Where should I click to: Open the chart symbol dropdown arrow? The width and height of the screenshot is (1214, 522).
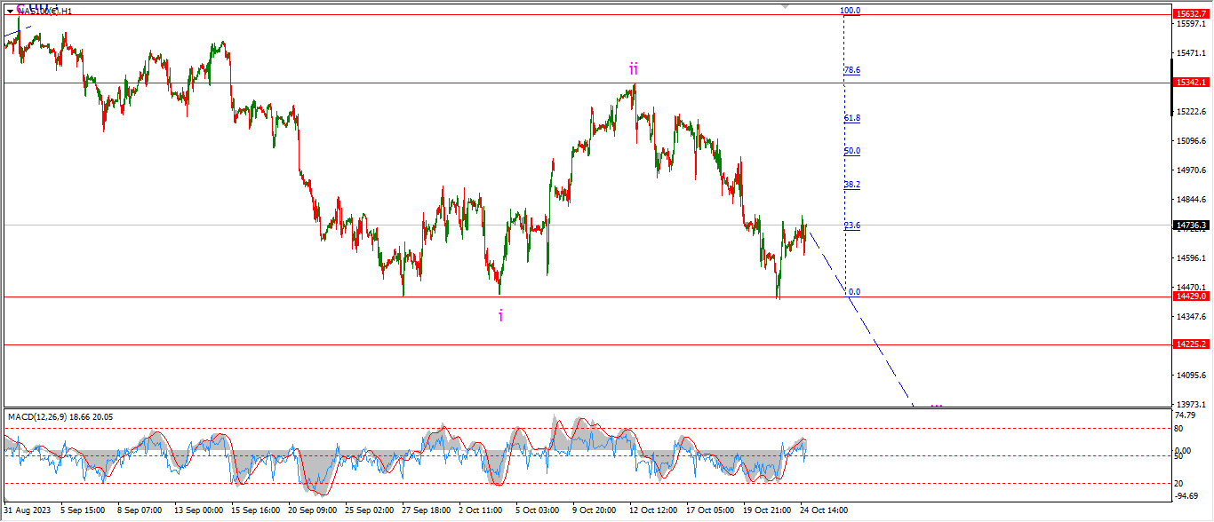tap(10, 11)
